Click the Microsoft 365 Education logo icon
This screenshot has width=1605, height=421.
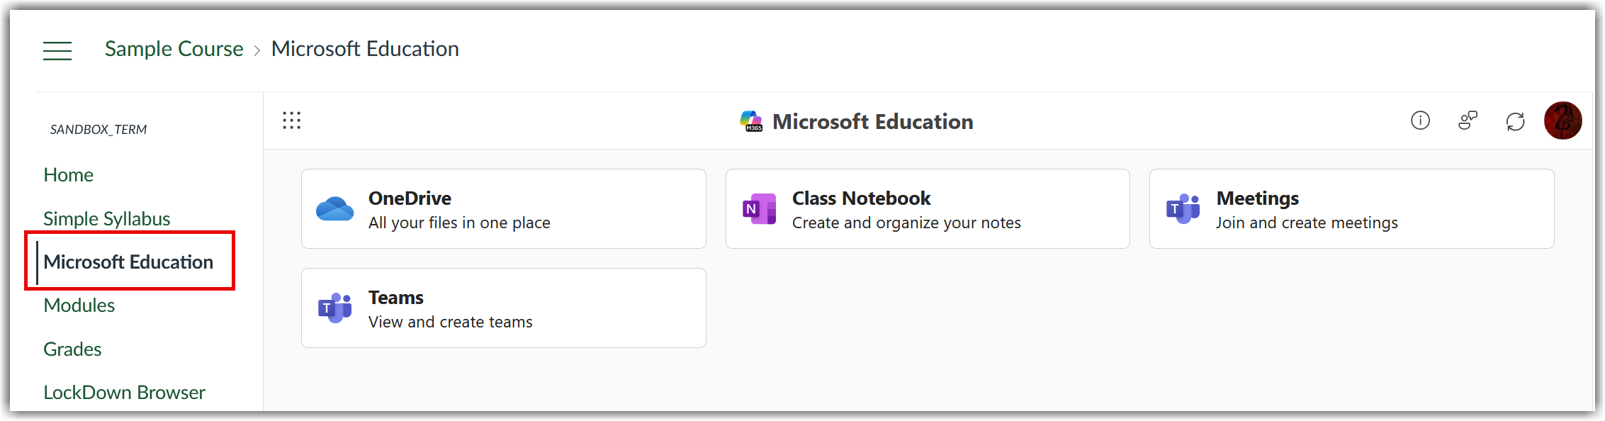pos(753,120)
